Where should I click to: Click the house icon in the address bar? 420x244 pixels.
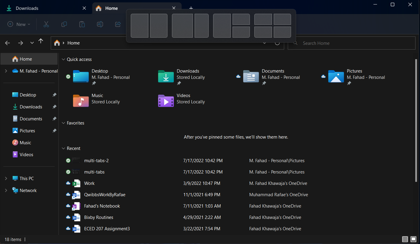click(x=57, y=43)
